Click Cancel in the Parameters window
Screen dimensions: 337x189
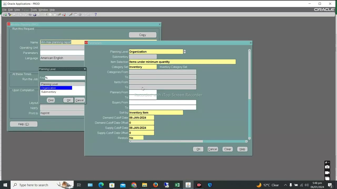tap(212, 149)
